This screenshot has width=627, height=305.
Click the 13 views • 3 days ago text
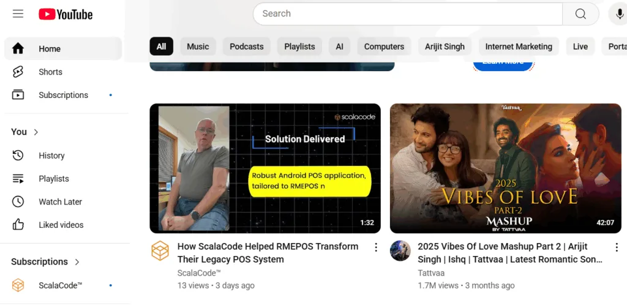click(x=216, y=285)
